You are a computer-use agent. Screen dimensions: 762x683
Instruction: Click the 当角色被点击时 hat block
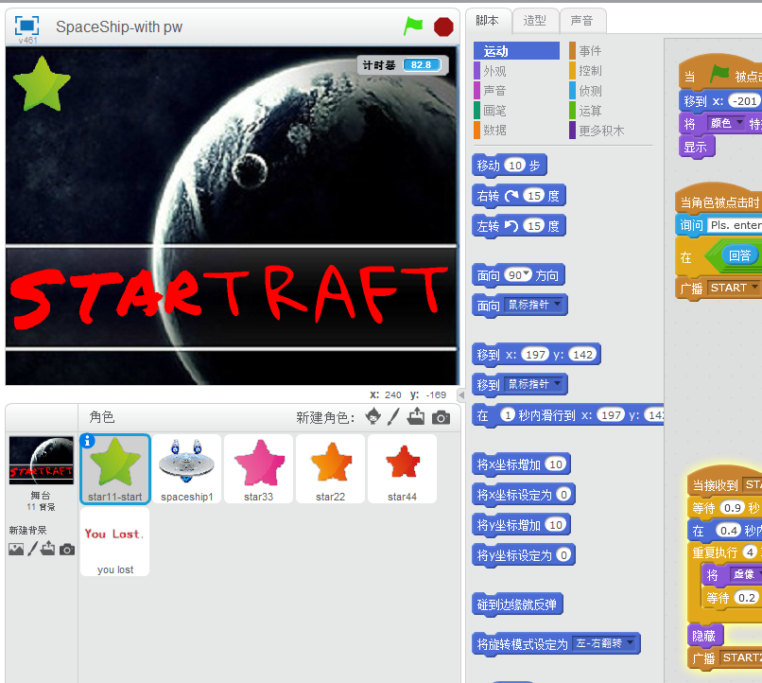click(719, 199)
